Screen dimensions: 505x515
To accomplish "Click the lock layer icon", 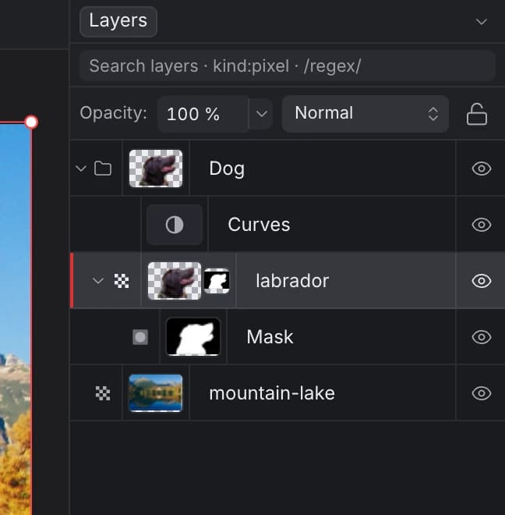I will pos(476,114).
